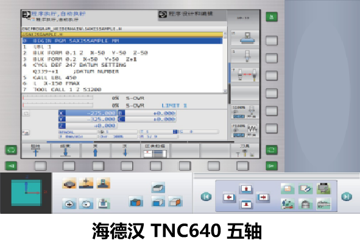
Task: Click the program list vertical scrollbar
Action: [x=225, y=62]
